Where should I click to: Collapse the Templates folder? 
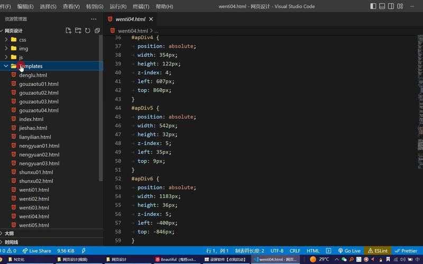pos(51,66)
